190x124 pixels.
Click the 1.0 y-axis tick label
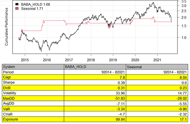coord(184,38)
